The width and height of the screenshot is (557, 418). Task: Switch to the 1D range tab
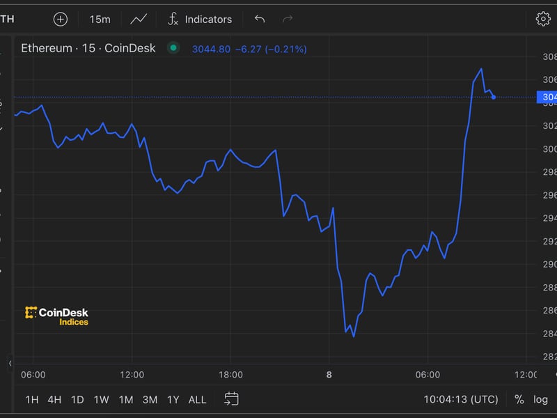[x=77, y=399]
